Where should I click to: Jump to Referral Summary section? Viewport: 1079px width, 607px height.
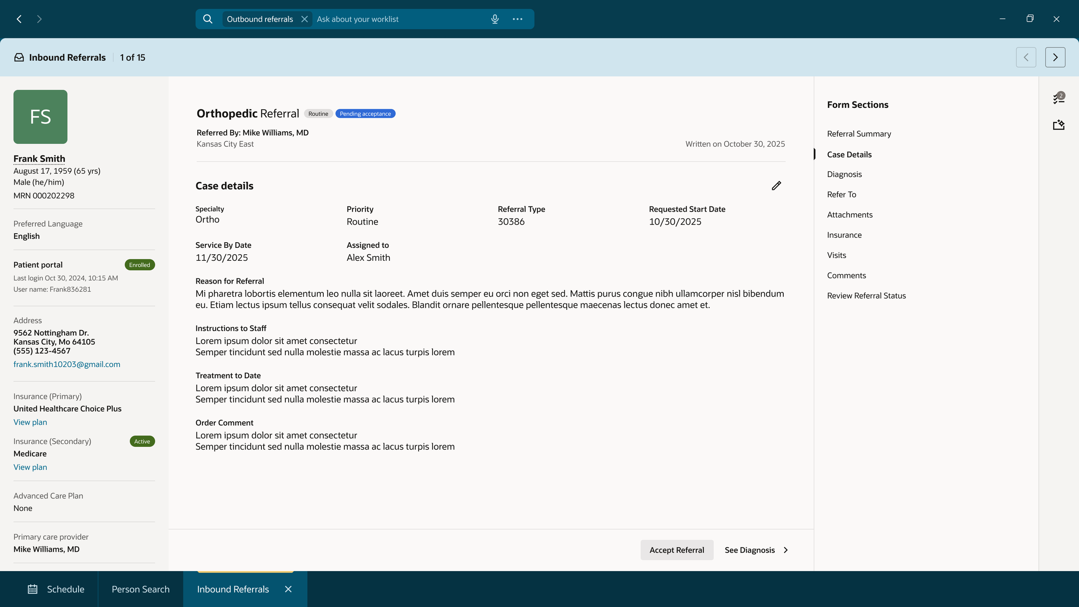pyautogui.click(x=859, y=134)
